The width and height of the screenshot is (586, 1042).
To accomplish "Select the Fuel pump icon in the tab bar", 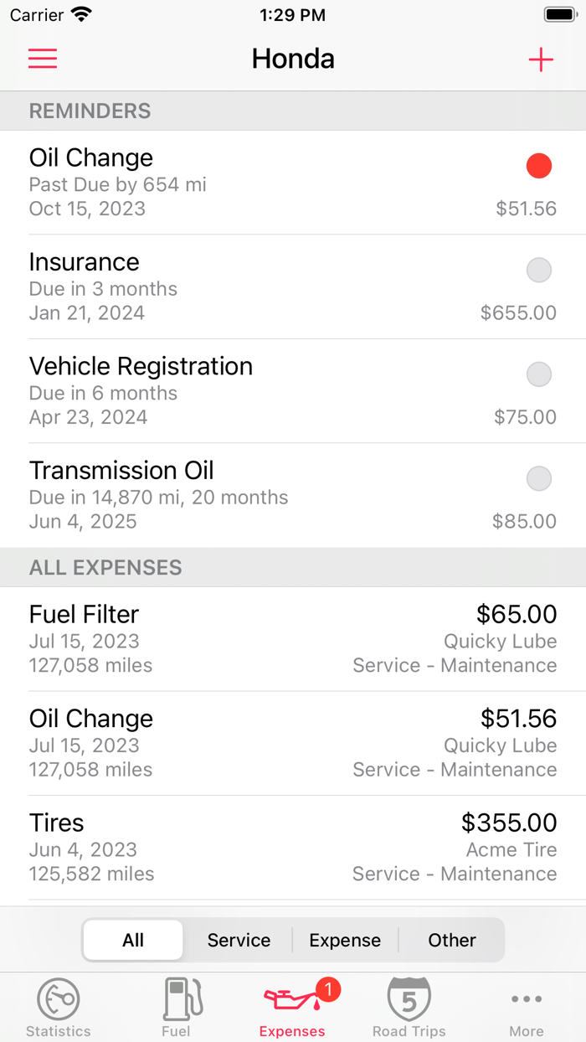I will (176, 998).
